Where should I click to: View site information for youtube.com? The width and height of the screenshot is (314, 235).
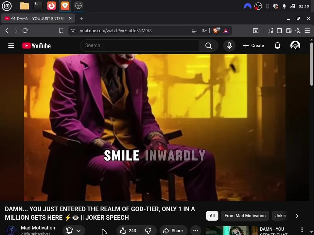tap(73, 31)
